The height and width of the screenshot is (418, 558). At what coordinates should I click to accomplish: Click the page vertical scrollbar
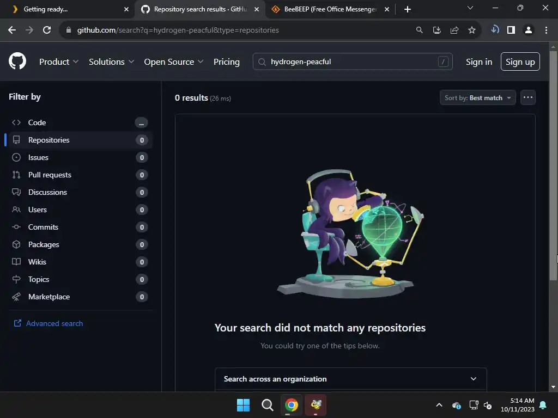click(554, 165)
